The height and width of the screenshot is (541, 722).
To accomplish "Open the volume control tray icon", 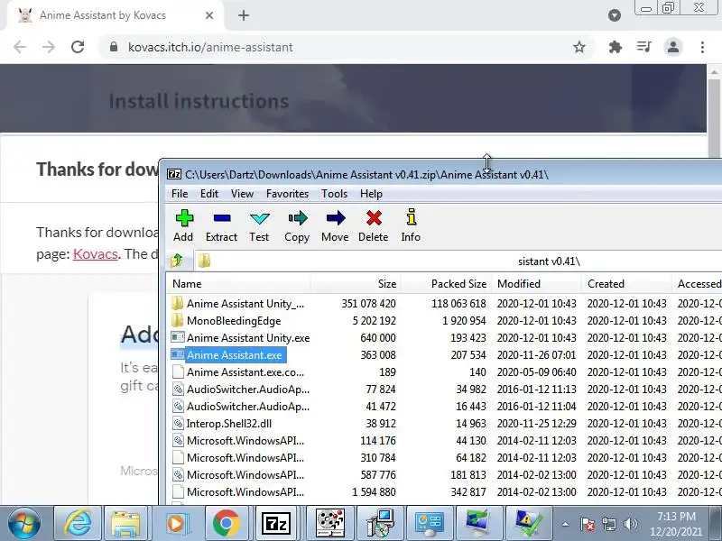I will pos(630,524).
